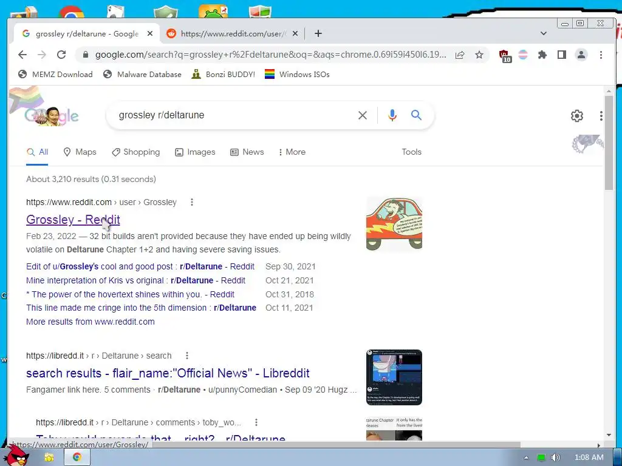Open the Windows ISOs bookmark
This screenshot has height=466, width=622.
coord(297,75)
